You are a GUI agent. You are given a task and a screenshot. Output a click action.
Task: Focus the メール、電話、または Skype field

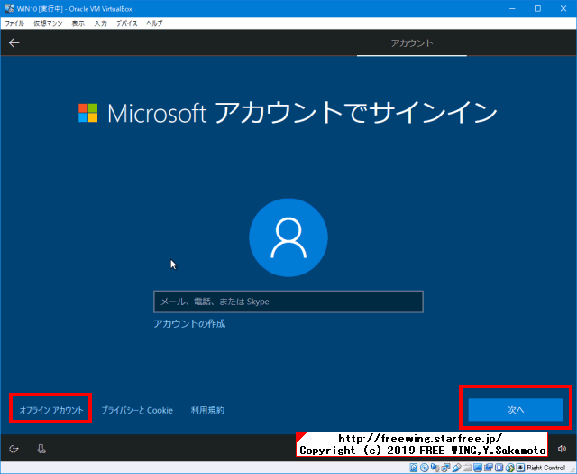pos(288,302)
